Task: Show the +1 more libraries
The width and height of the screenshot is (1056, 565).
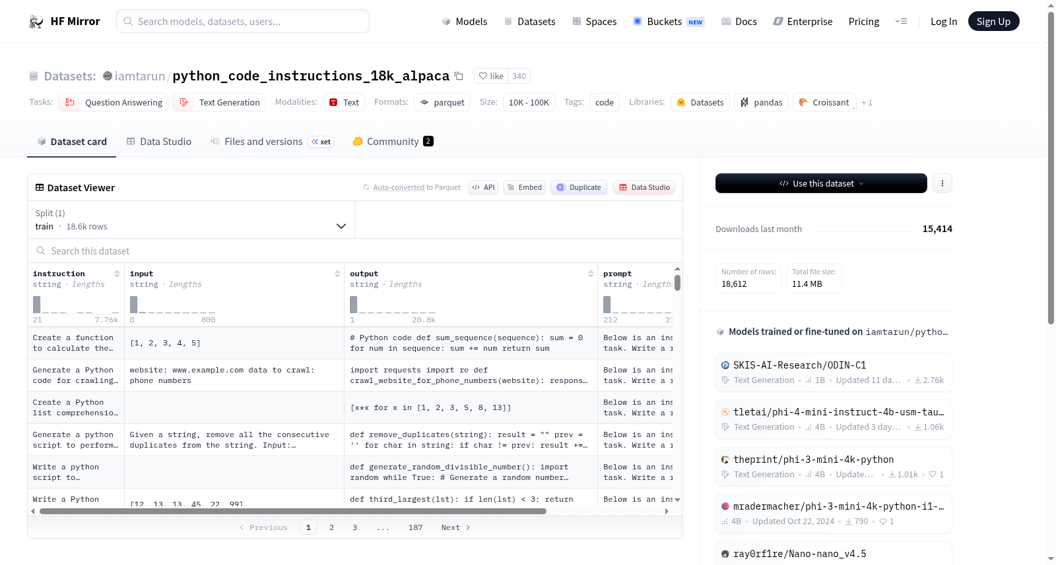Action: (867, 102)
